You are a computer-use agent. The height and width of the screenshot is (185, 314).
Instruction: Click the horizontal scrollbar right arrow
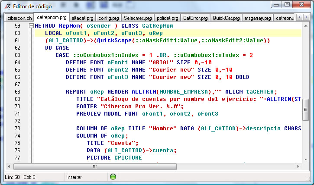tap(298, 166)
